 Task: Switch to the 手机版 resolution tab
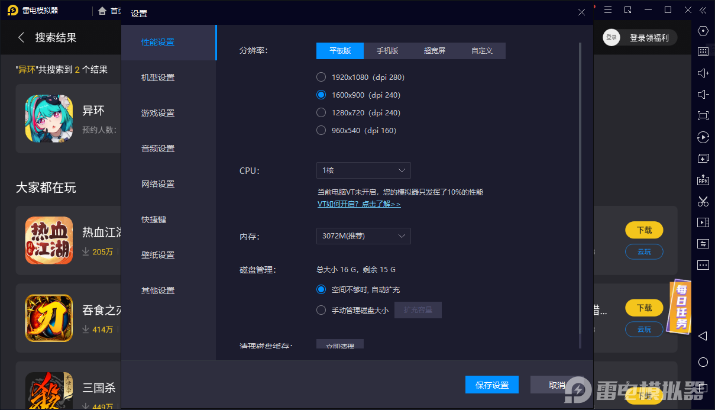[387, 51]
